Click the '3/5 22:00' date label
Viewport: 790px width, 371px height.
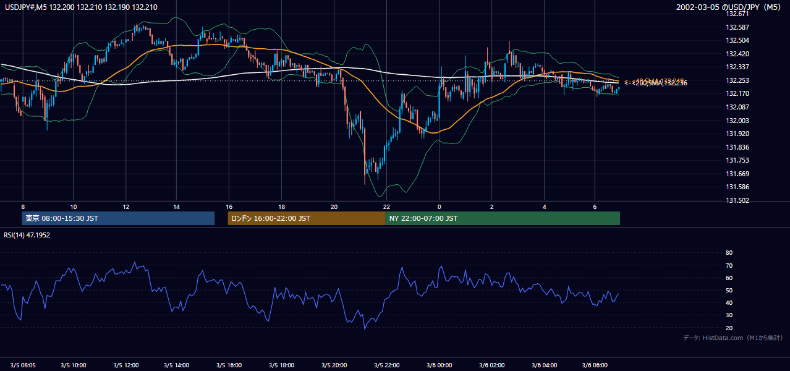[x=386, y=365]
